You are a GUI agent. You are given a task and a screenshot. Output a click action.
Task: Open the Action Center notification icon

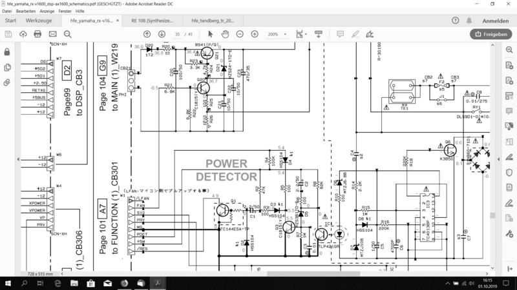506,283
